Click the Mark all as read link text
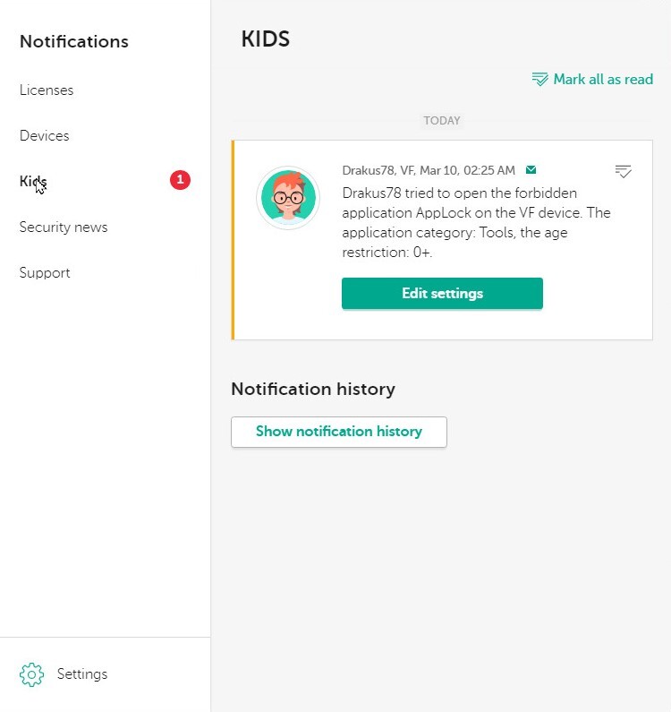Screen dimensions: 671x712 (x=603, y=80)
